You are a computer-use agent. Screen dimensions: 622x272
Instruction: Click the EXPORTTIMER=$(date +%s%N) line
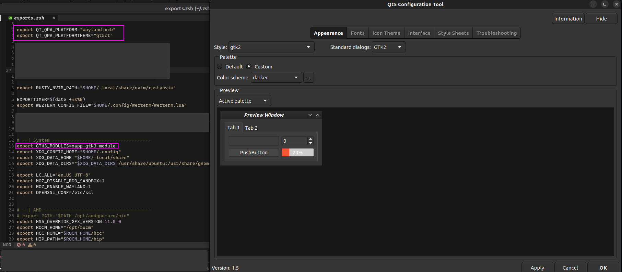[x=51, y=100]
